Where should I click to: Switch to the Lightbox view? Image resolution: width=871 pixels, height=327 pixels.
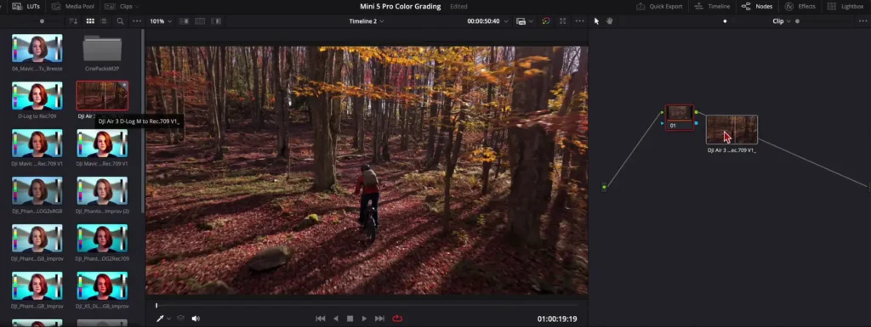pos(845,7)
